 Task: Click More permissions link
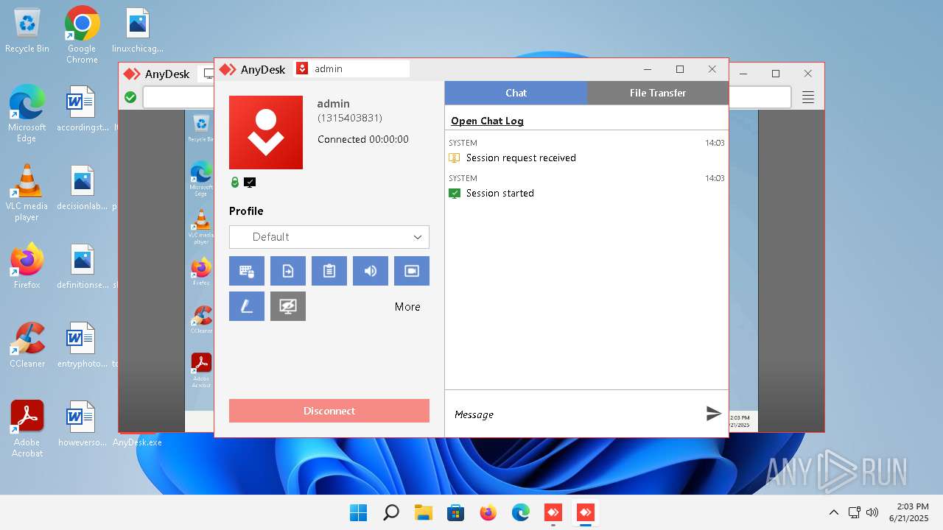407,307
